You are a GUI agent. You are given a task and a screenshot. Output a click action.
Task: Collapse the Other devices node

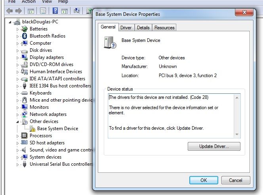17,122
